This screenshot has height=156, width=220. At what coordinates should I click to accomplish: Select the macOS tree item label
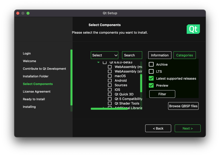(x=120, y=76)
